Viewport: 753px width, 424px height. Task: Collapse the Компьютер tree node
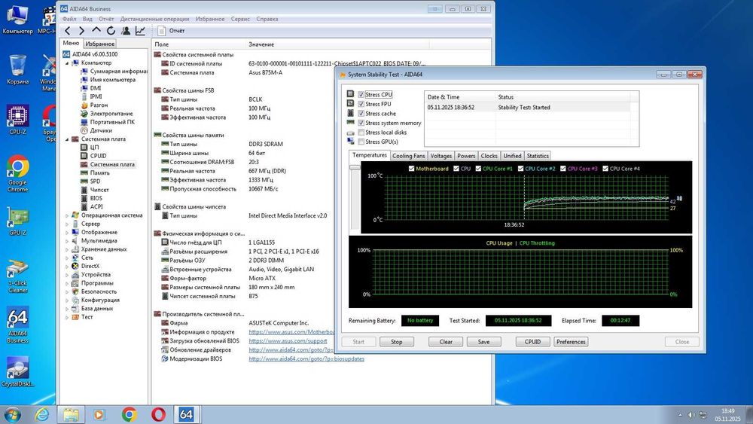(x=67, y=63)
